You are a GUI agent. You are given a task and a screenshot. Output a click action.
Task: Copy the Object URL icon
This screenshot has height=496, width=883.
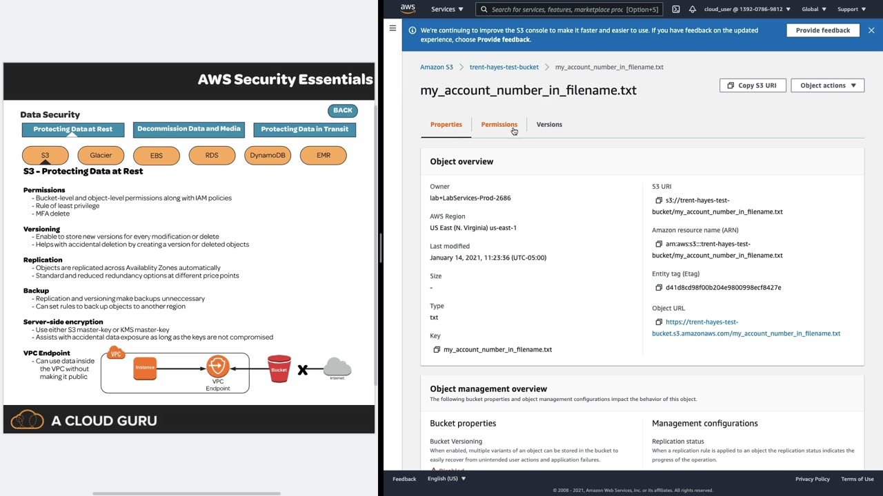point(659,322)
